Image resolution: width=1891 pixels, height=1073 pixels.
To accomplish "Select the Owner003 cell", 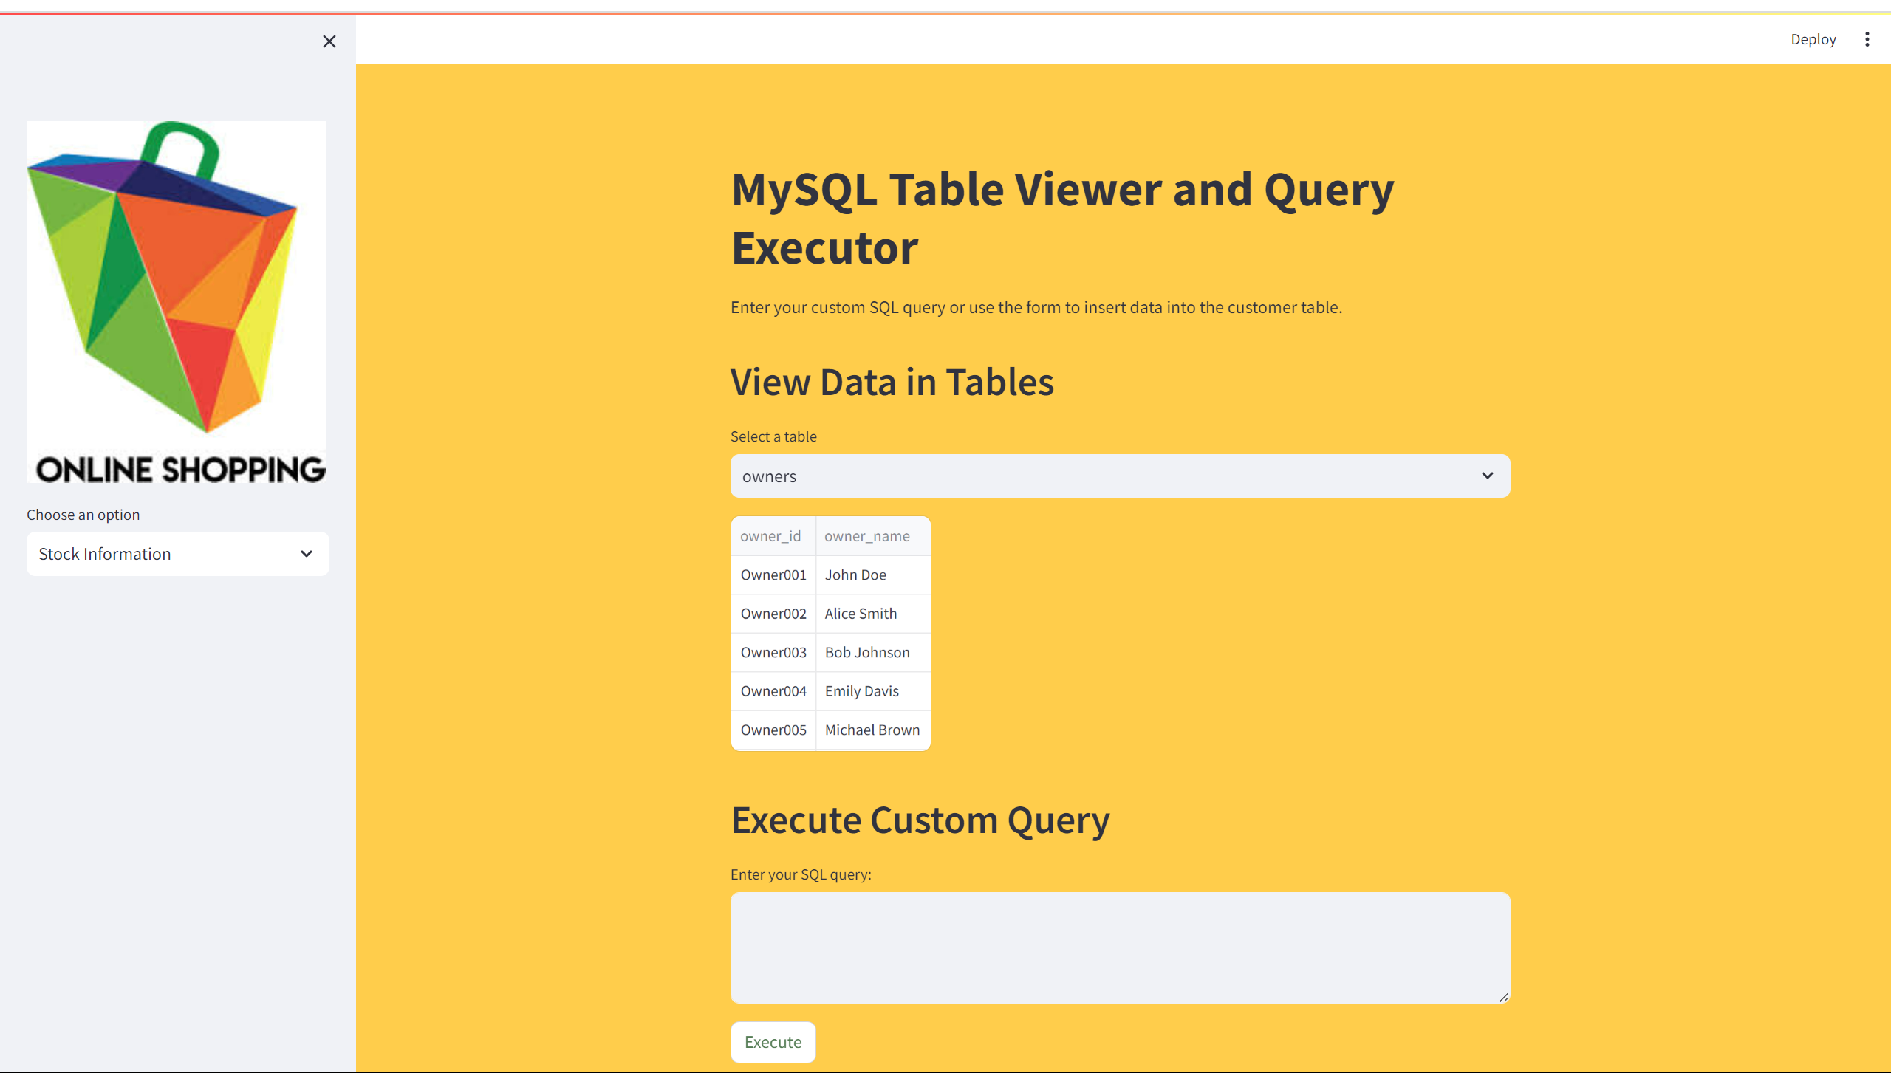I will tap(773, 652).
